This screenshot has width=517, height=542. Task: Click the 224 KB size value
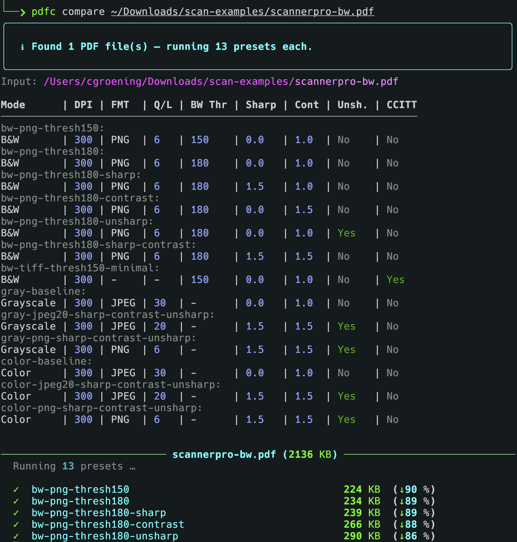point(362,489)
